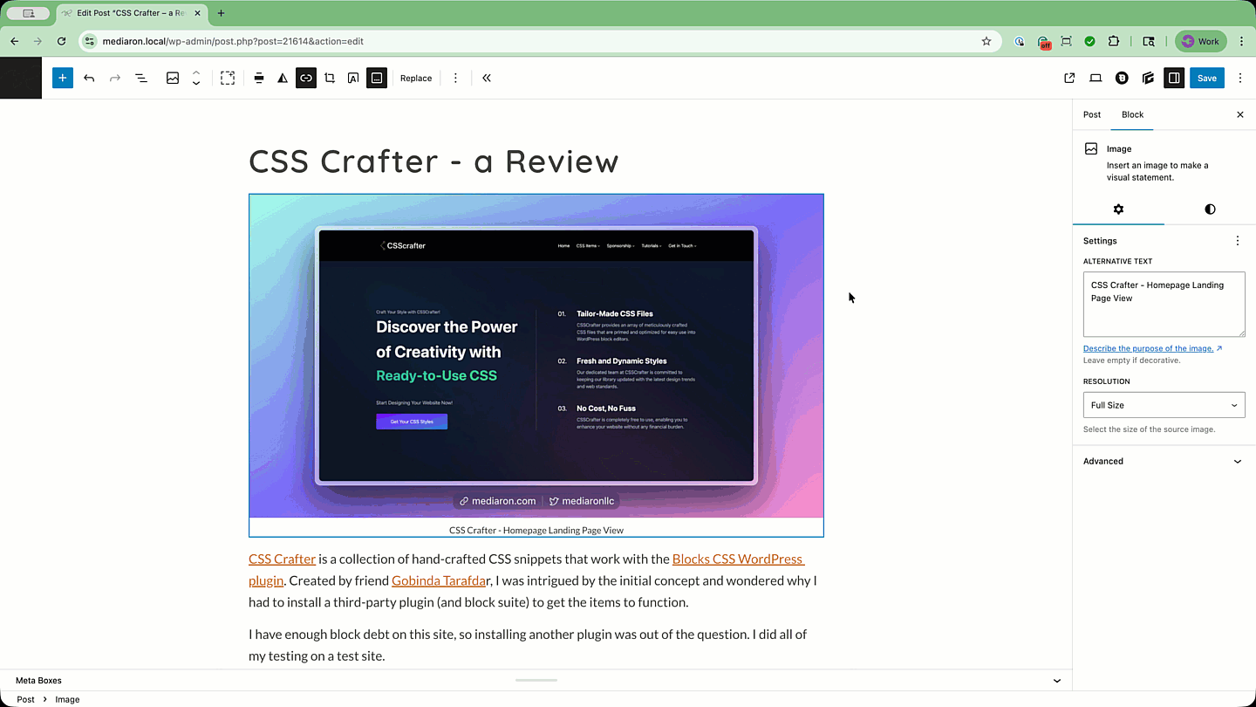
Task: Apply duotone filter icon
Action: click(283, 78)
